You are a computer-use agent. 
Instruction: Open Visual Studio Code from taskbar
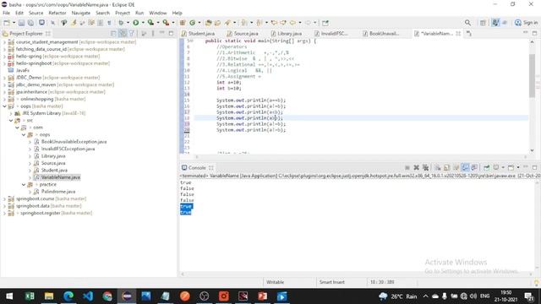tap(88, 296)
